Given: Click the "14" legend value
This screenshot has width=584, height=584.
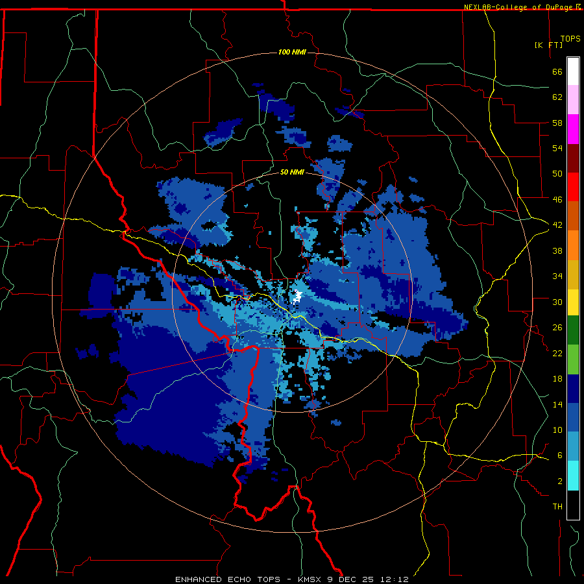Looking at the screenshot, I should point(557,404).
